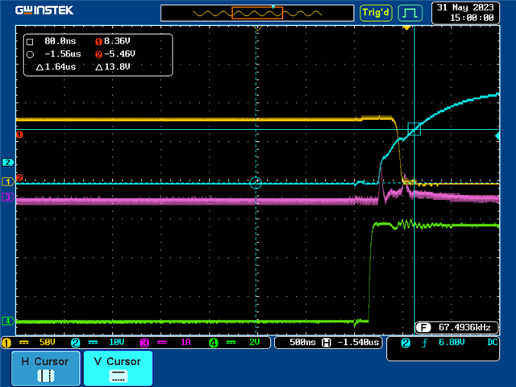Click the square cursor marker on cyan trace
516x387 pixels.
click(x=414, y=129)
